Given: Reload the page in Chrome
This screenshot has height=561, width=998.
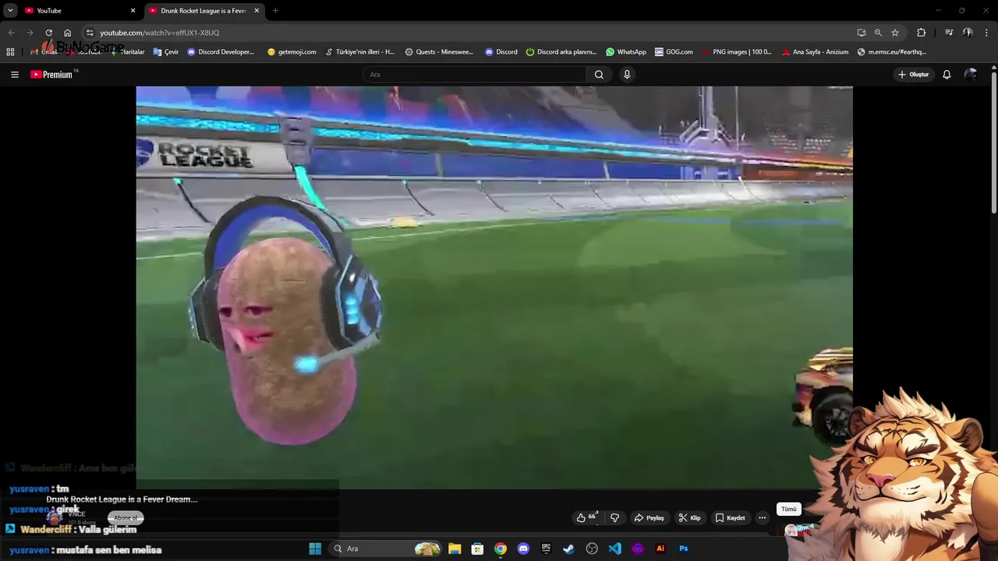Looking at the screenshot, I should click(x=48, y=33).
